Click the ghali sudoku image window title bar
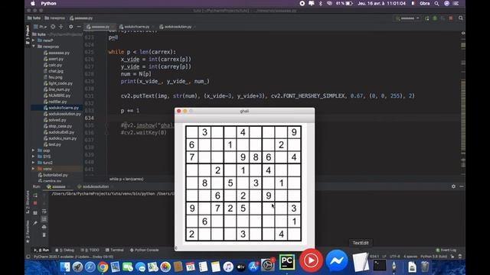490x275 pixels. click(244, 111)
